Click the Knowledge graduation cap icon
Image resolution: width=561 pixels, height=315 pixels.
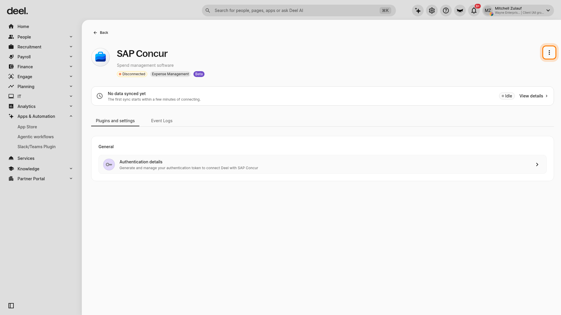(11, 169)
